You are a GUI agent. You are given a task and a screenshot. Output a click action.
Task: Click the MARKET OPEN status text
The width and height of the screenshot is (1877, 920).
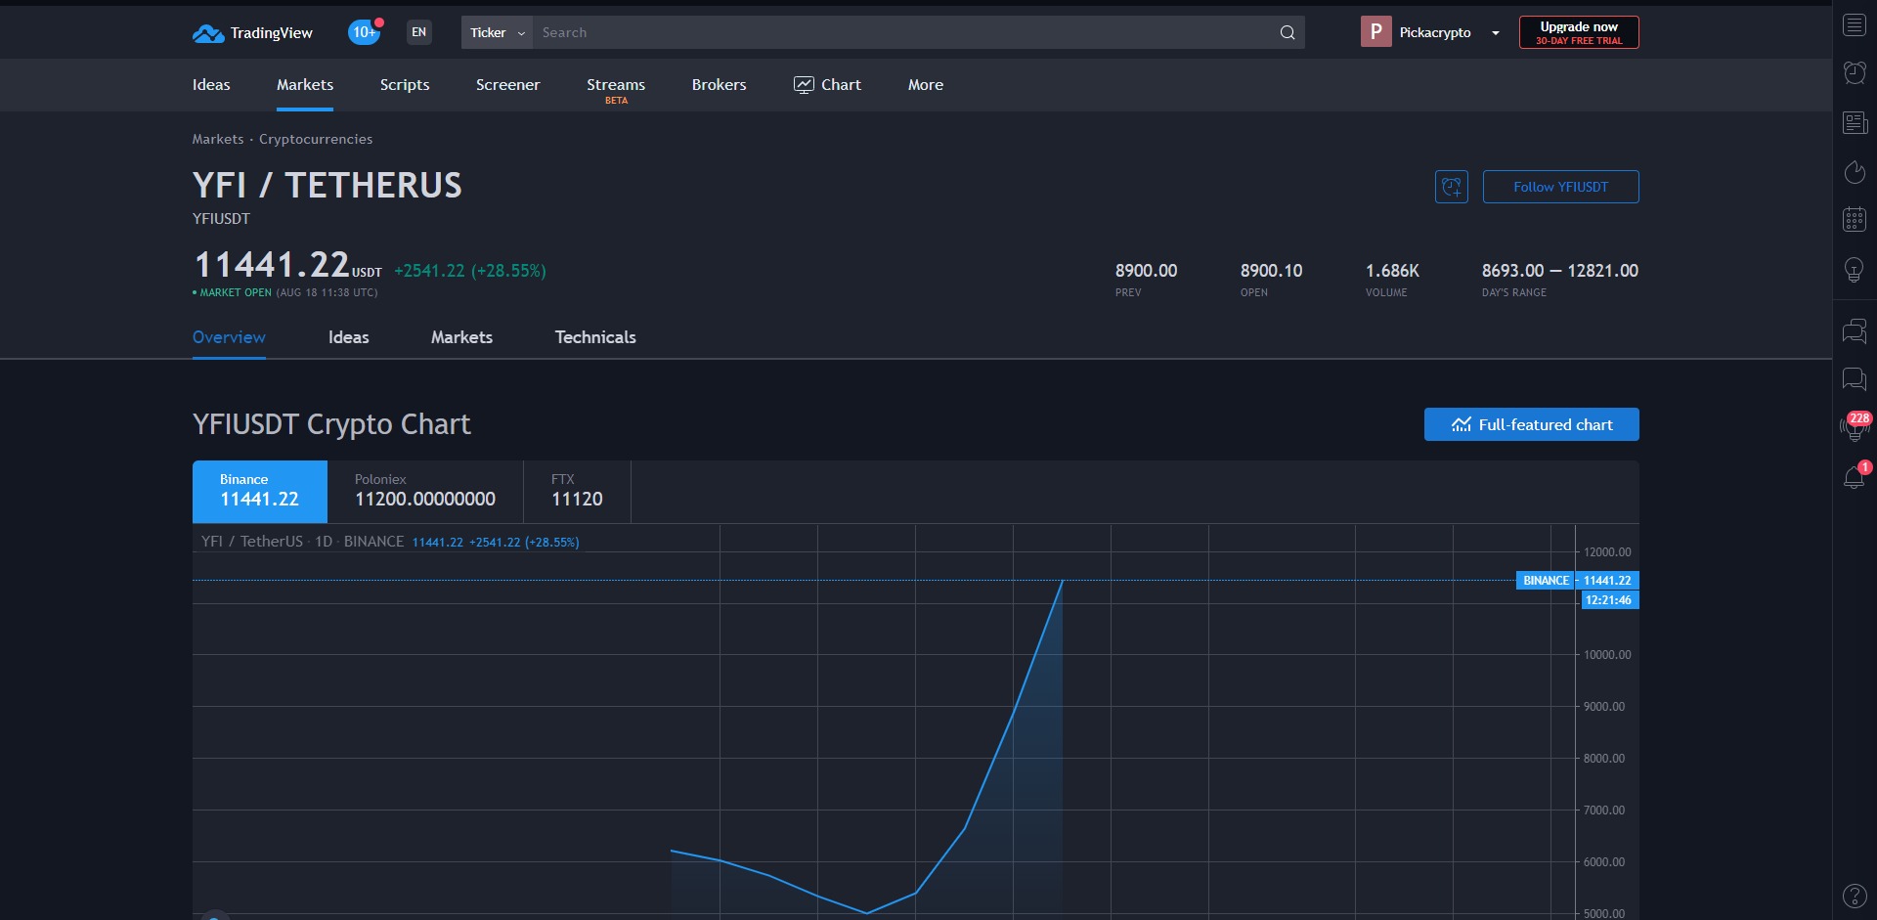tap(236, 292)
